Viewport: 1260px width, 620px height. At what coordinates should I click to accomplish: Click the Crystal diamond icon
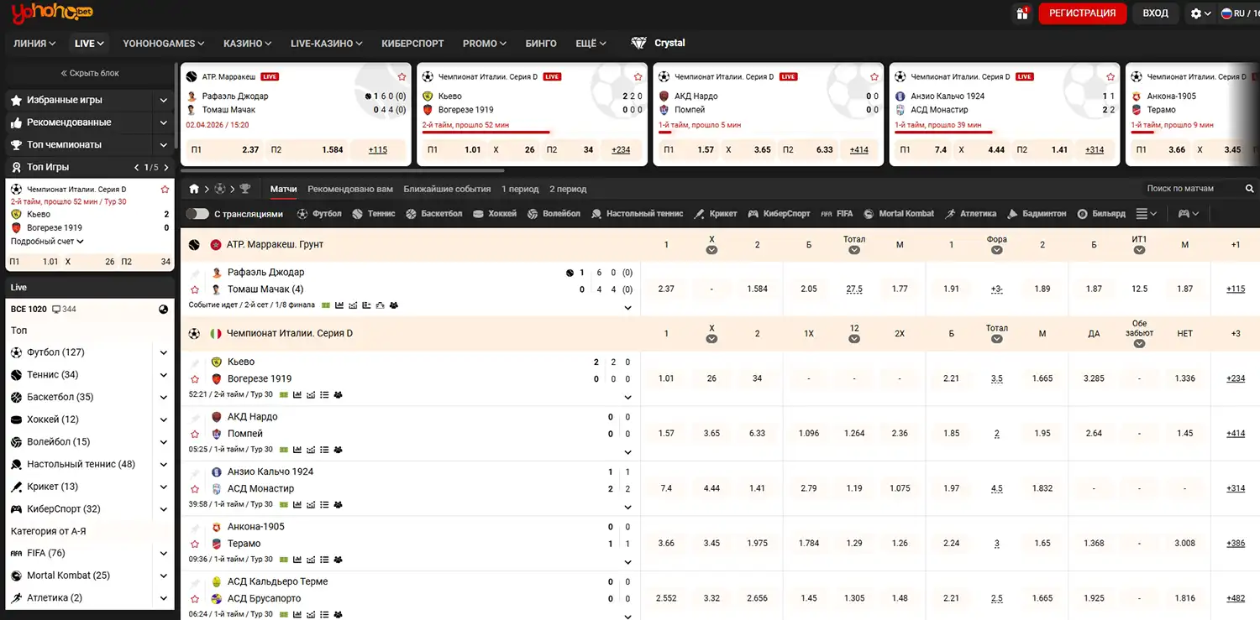[639, 43]
